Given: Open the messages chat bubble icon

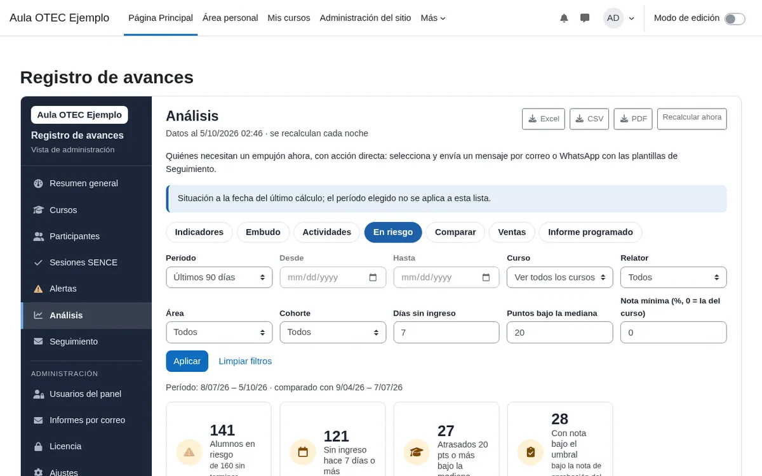Looking at the screenshot, I should pyautogui.click(x=585, y=18).
